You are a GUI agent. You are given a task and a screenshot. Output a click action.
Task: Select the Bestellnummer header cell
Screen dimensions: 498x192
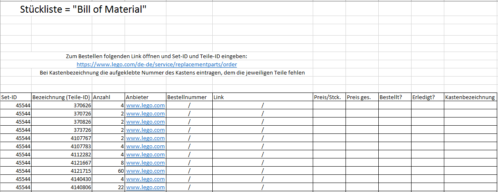tap(189, 97)
